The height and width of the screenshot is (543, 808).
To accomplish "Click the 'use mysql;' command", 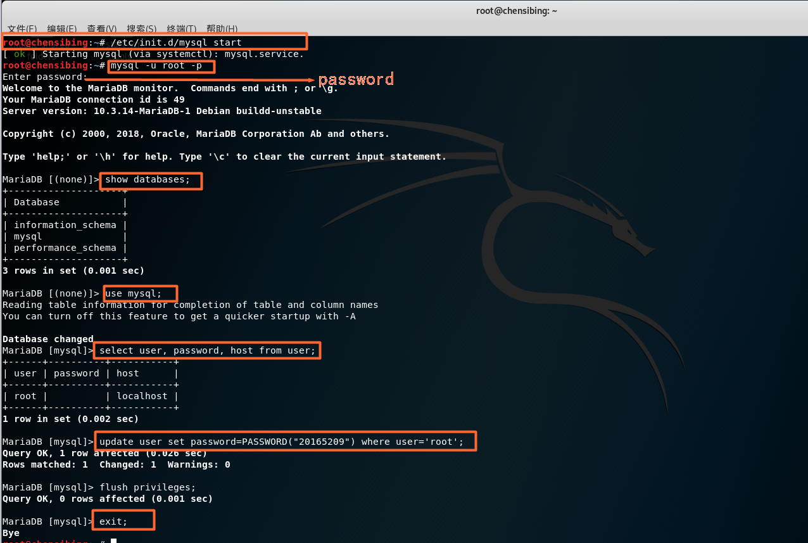I will tap(134, 293).
